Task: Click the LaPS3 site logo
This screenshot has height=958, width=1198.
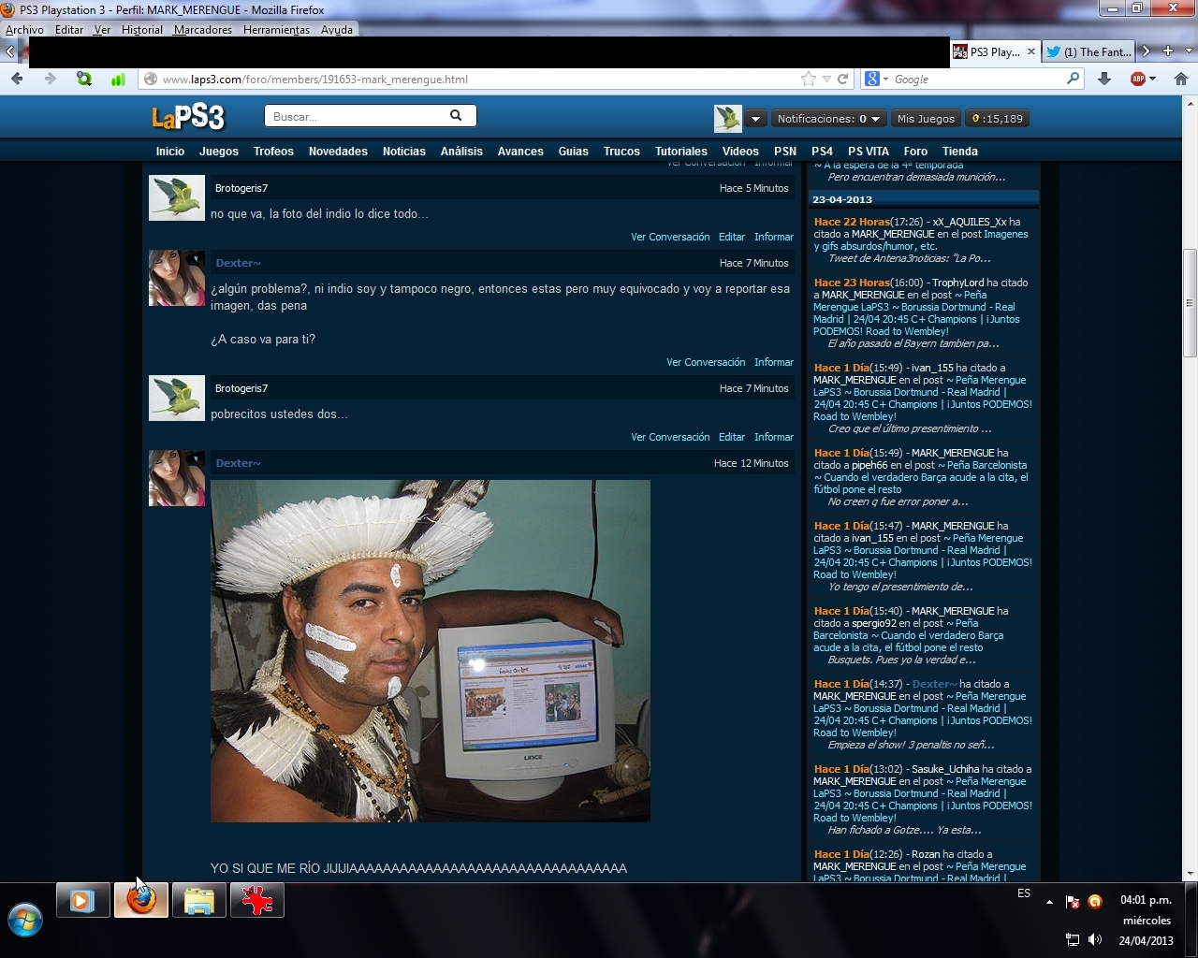Action: pyautogui.click(x=188, y=118)
